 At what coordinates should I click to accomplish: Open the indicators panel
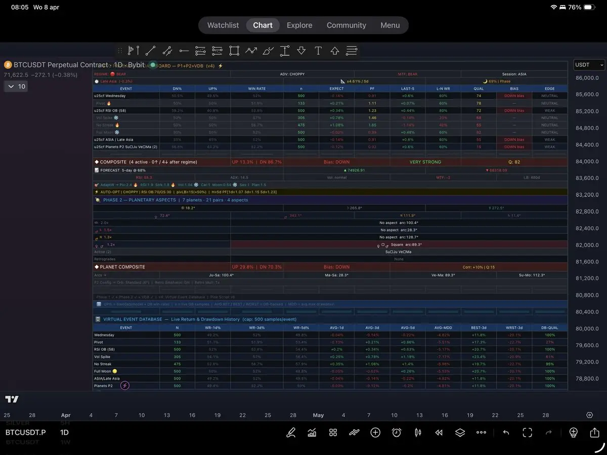coord(312,432)
